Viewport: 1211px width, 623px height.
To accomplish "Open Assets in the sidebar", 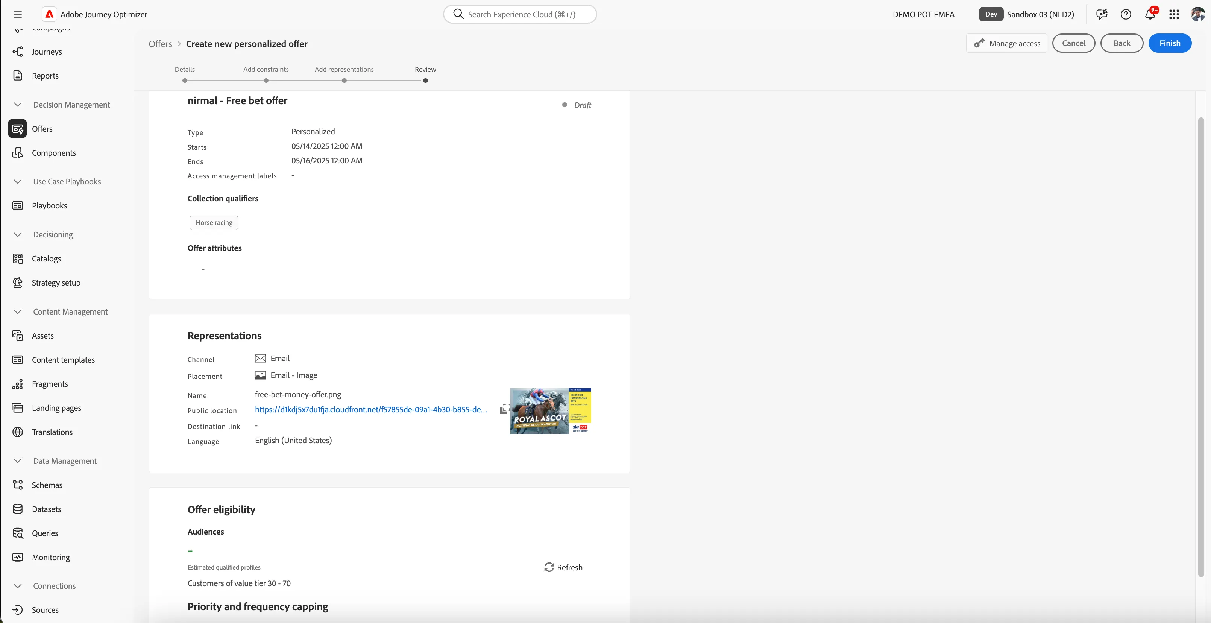I will coord(43,336).
